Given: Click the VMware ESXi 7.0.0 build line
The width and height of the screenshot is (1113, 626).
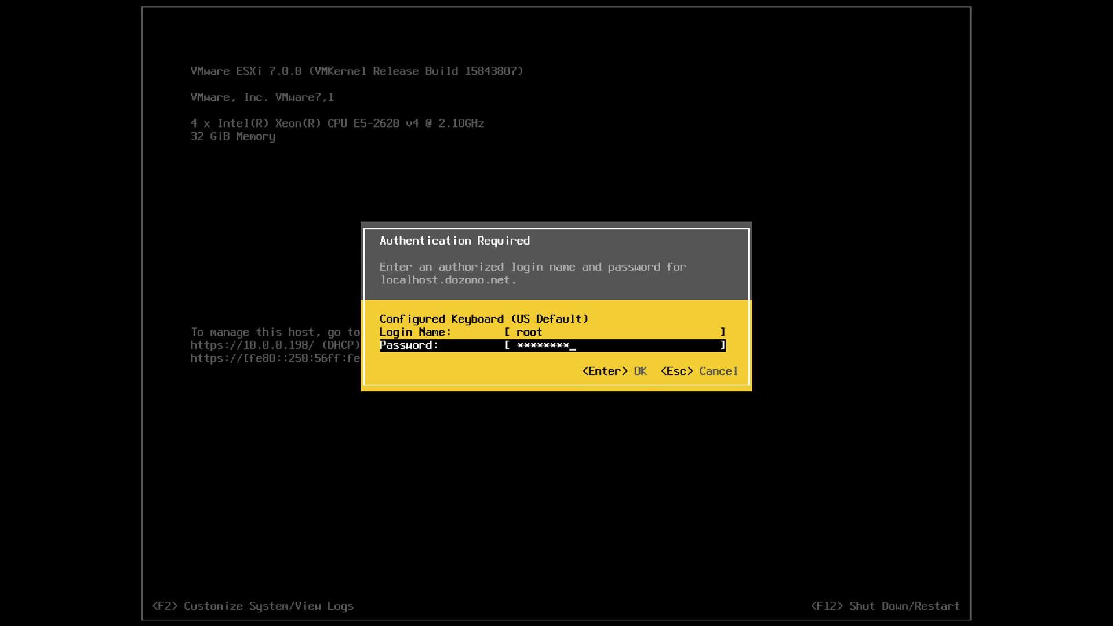Looking at the screenshot, I should click(357, 71).
